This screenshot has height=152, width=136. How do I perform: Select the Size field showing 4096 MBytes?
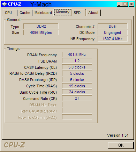click(41, 32)
